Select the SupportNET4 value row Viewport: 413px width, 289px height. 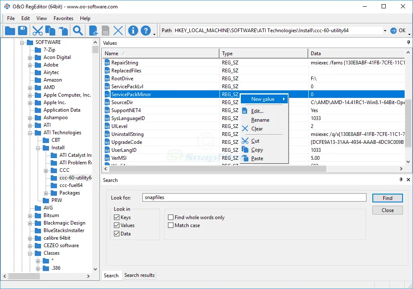(x=253, y=110)
